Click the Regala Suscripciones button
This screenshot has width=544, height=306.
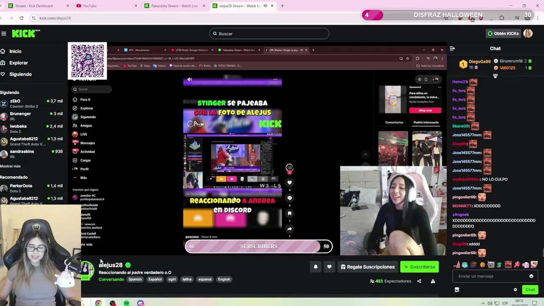[x=368, y=267]
